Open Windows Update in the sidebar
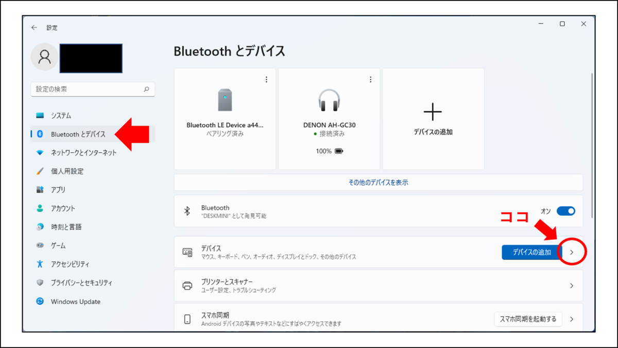The image size is (618, 348). pos(93,302)
